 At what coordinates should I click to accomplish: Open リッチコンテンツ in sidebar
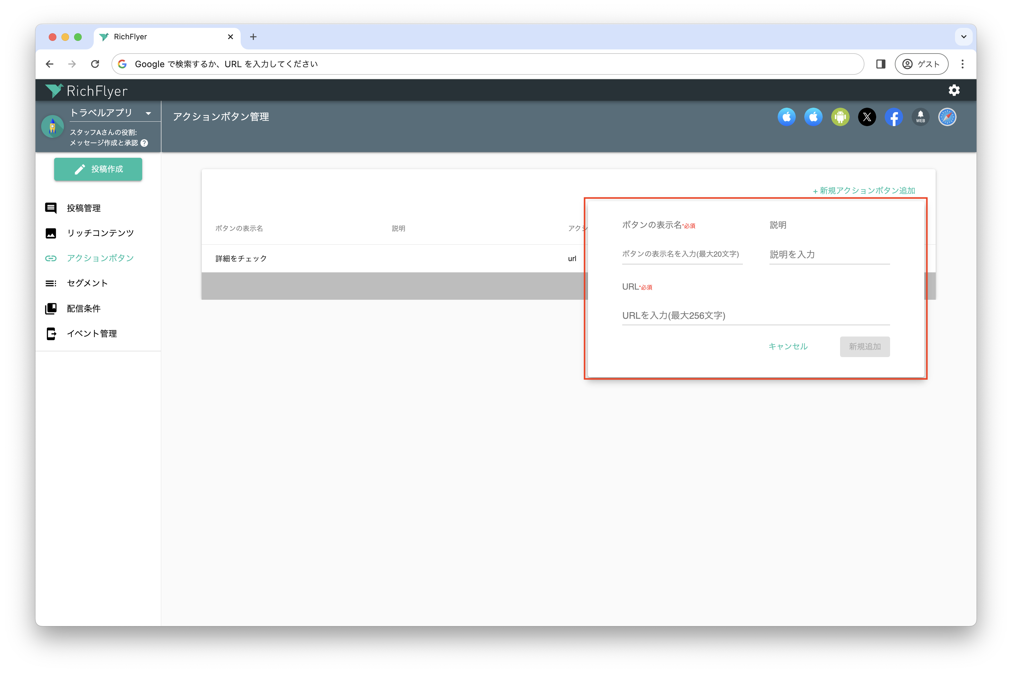click(100, 233)
